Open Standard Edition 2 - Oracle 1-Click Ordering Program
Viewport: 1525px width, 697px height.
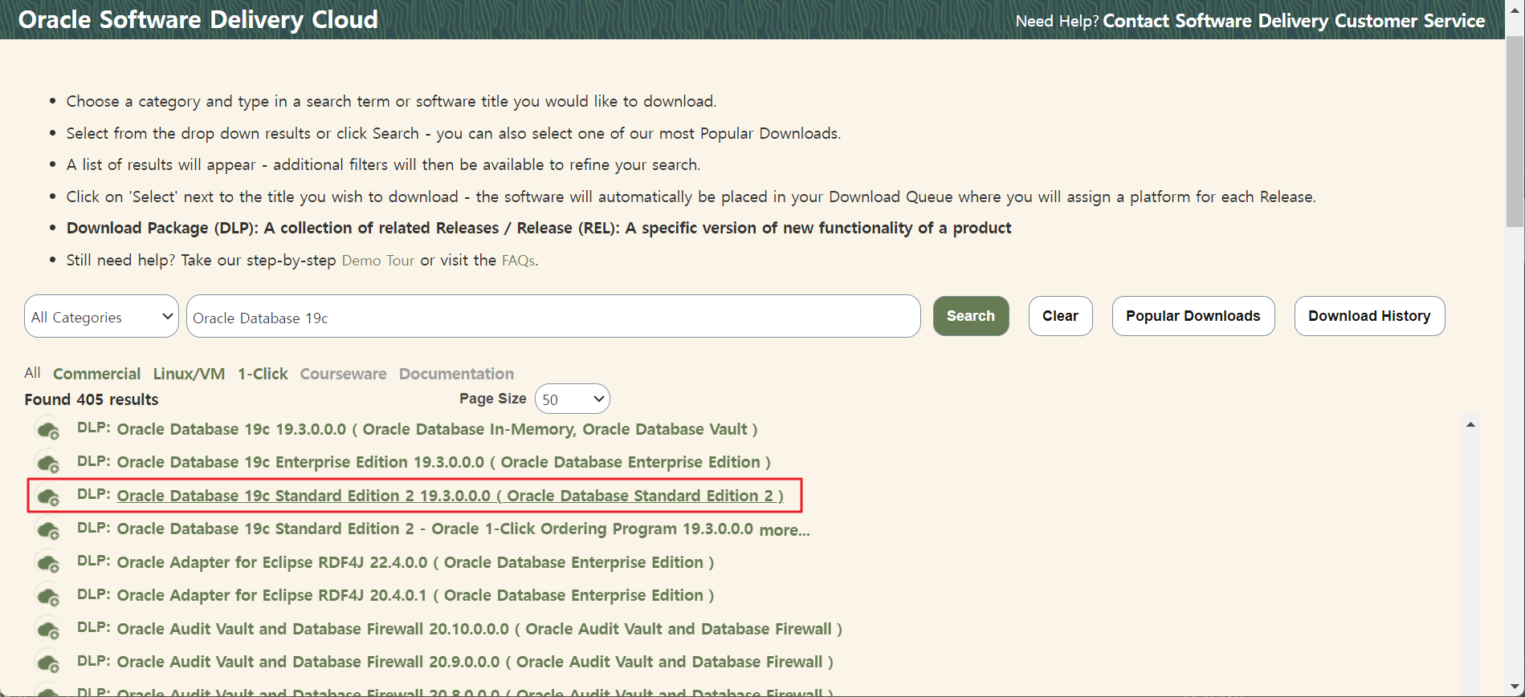point(435,529)
